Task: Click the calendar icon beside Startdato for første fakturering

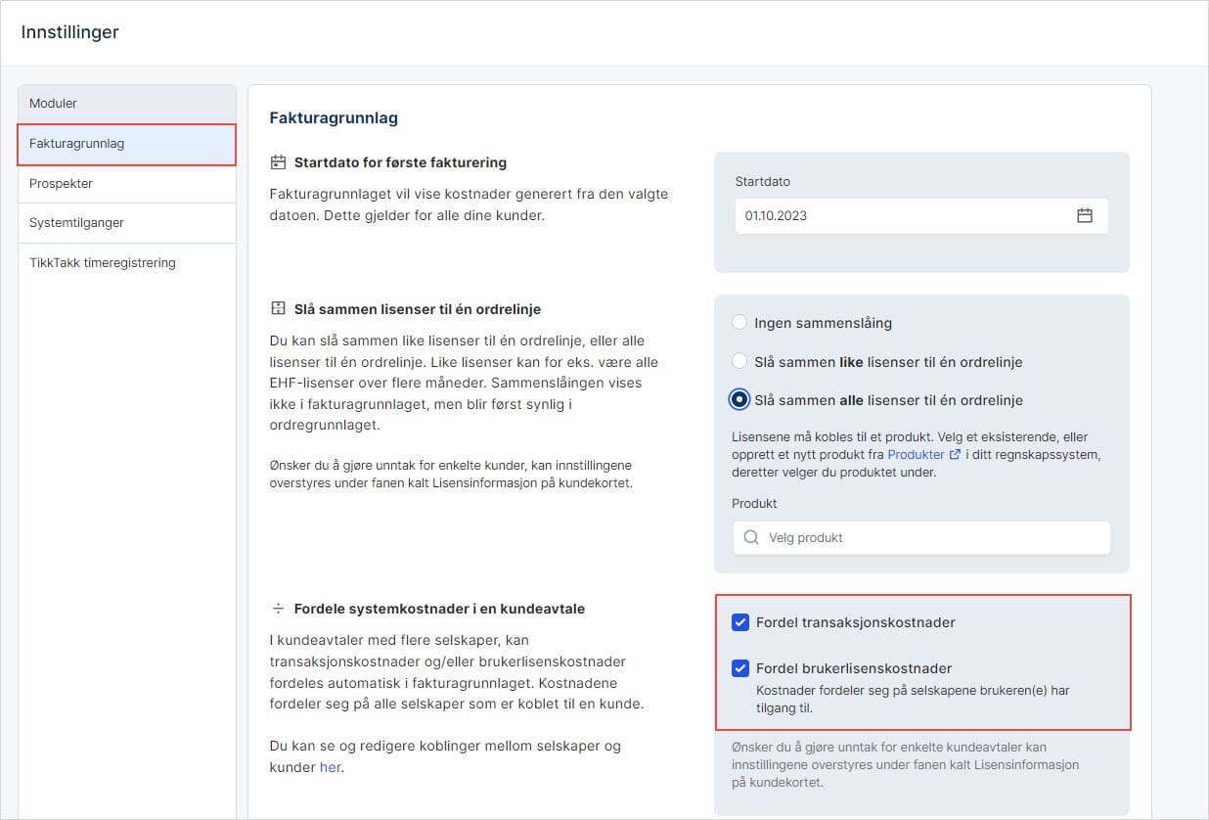Action: click(279, 162)
